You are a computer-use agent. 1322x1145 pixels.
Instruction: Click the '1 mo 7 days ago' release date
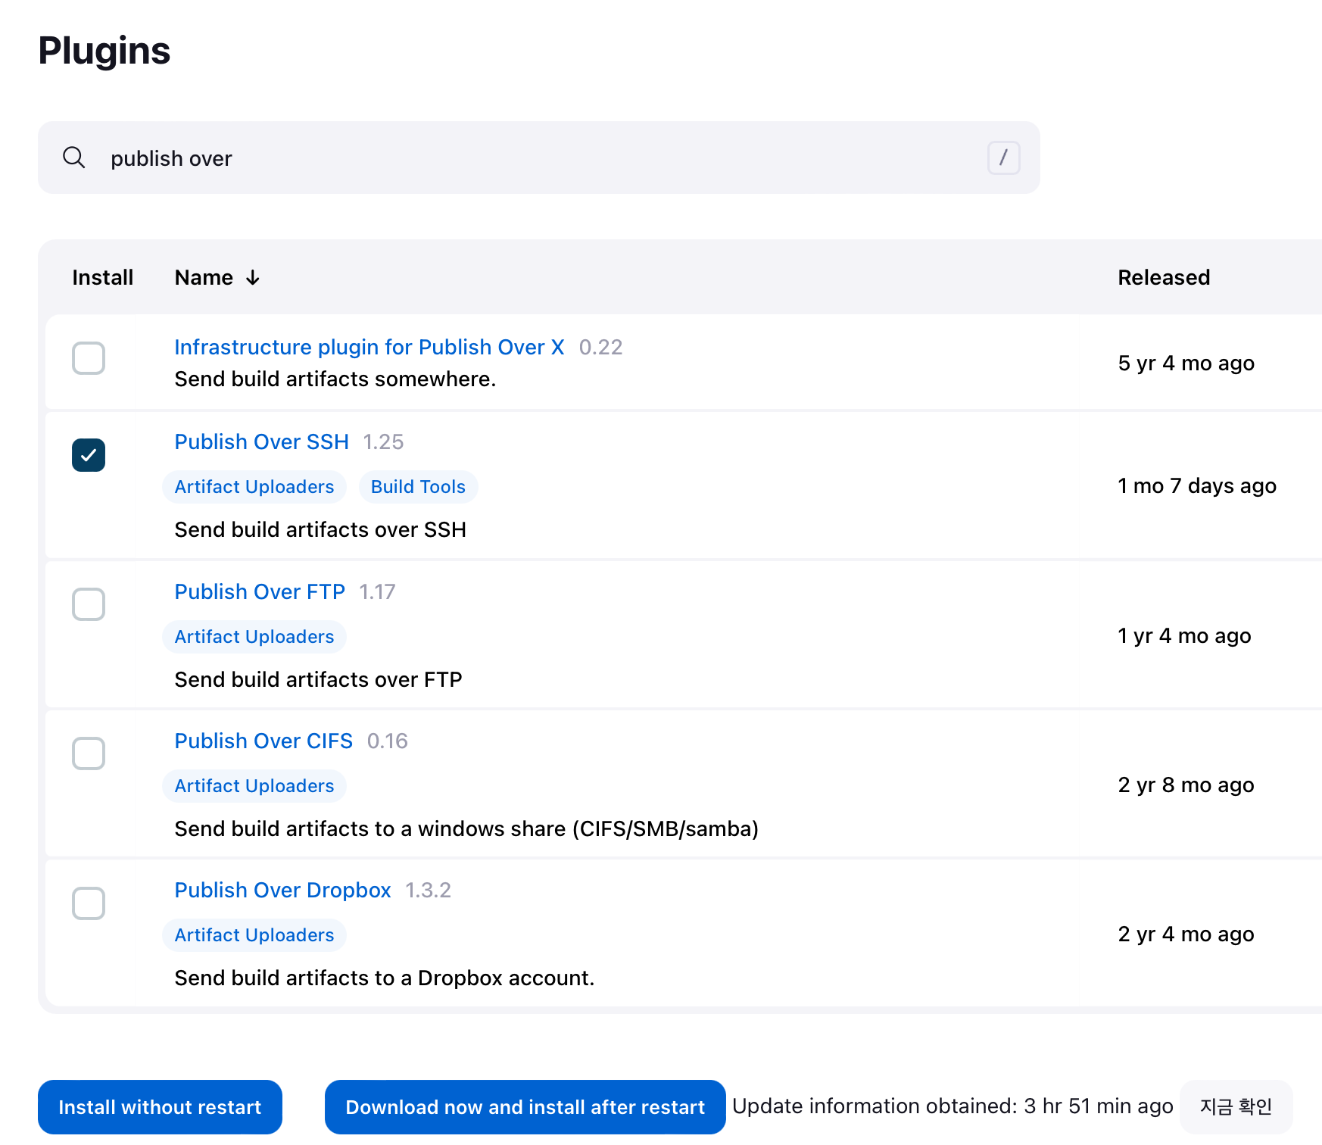(1197, 486)
